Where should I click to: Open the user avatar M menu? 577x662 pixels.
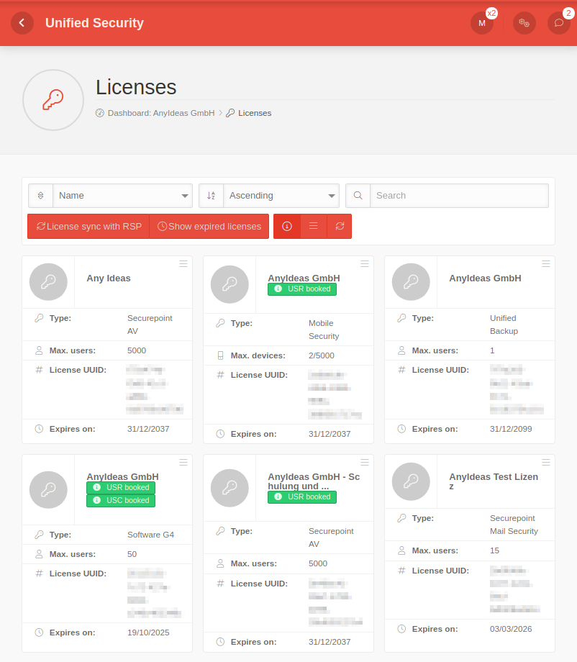482,23
